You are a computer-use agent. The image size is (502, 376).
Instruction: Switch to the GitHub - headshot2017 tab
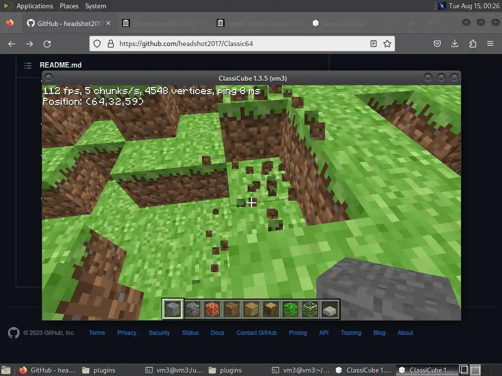(x=70, y=23)
